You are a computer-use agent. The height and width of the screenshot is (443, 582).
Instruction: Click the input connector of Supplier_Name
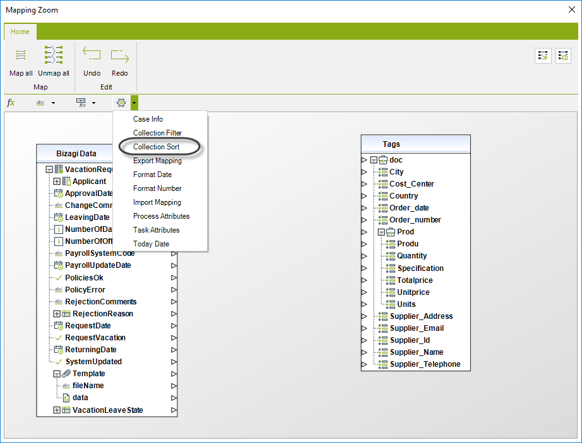click(364, 352)
